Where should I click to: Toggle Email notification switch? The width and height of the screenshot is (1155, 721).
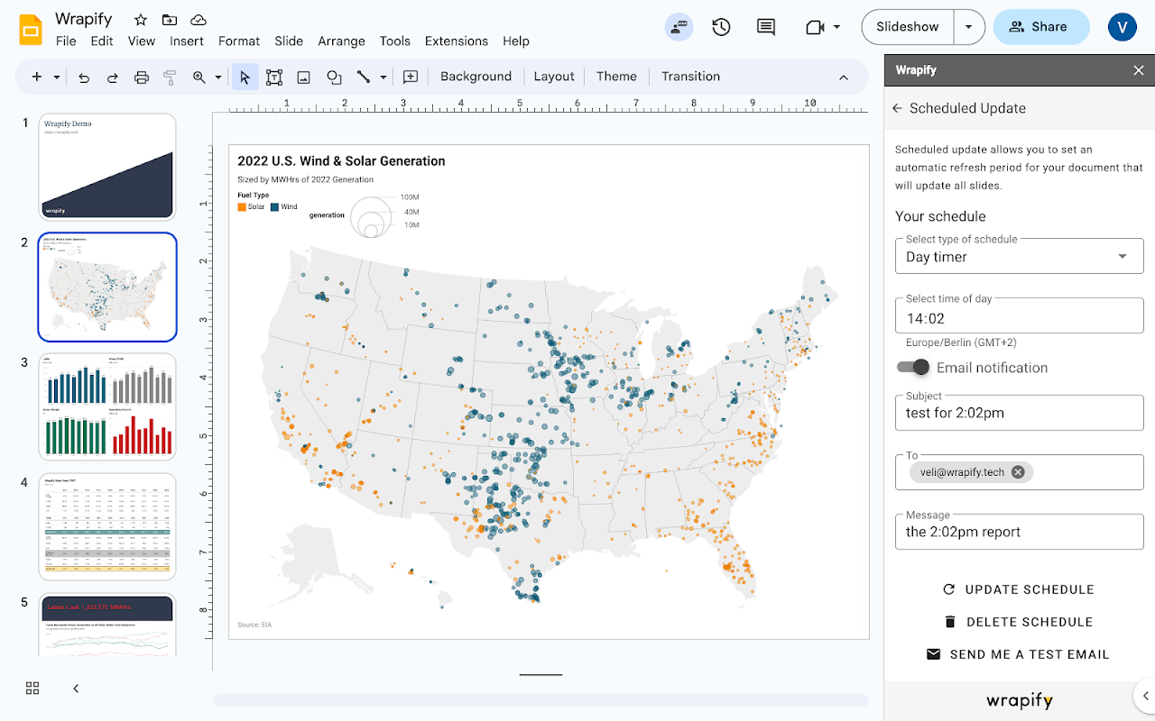[x=912, y=367]
